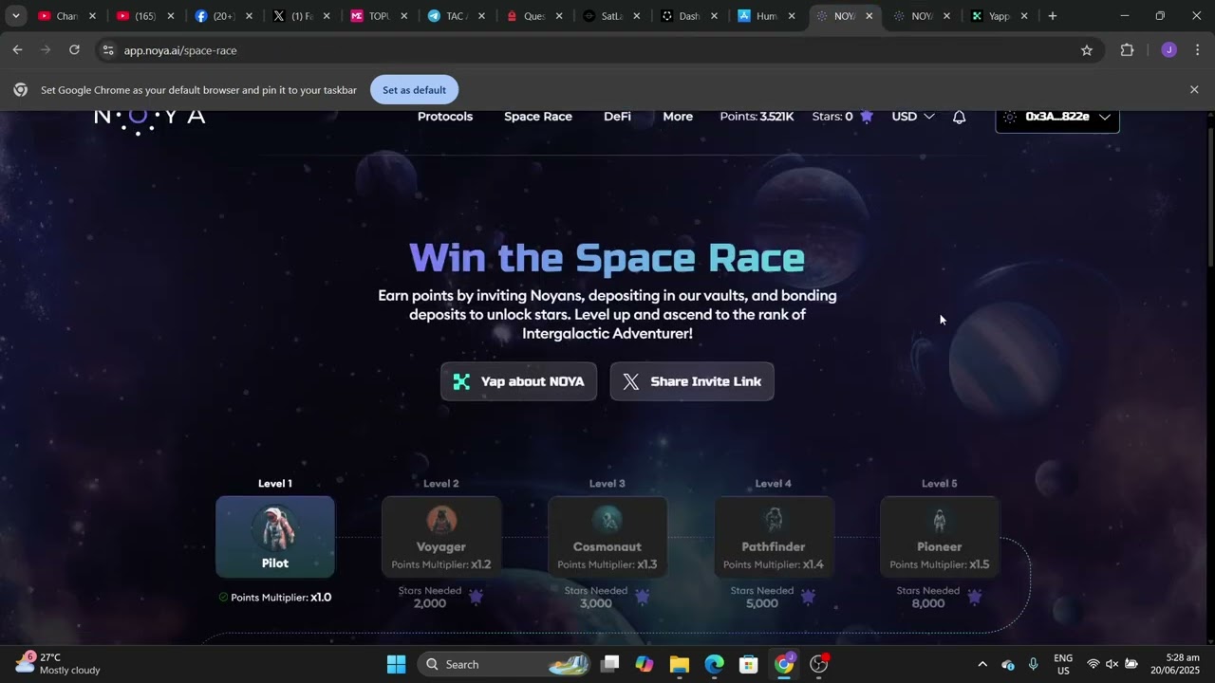Click the Share Invite Link button
Image resolution: width=1215 pixels, height=683 pixels.
(692, 381)
